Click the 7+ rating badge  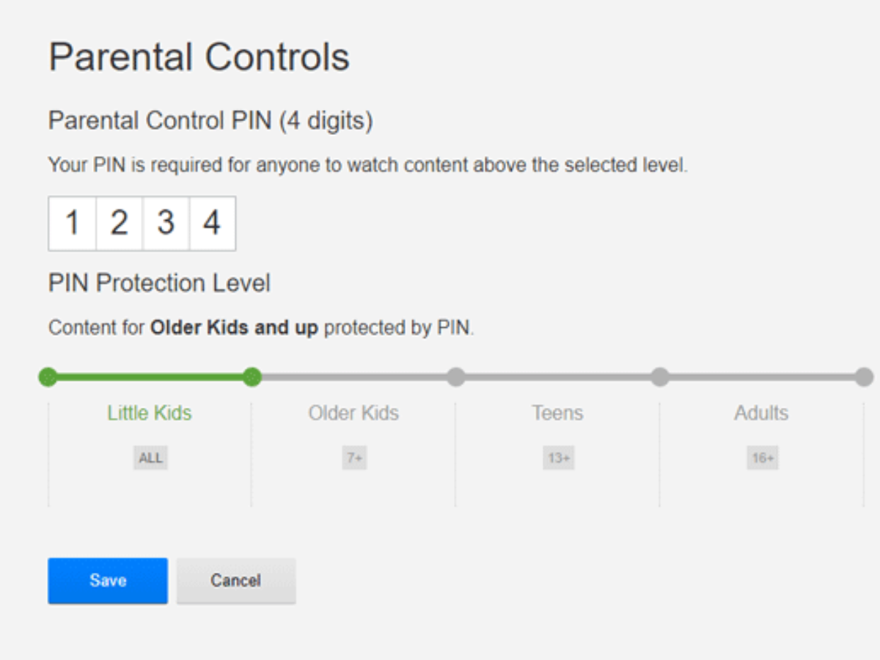click(x=354, y=458)
